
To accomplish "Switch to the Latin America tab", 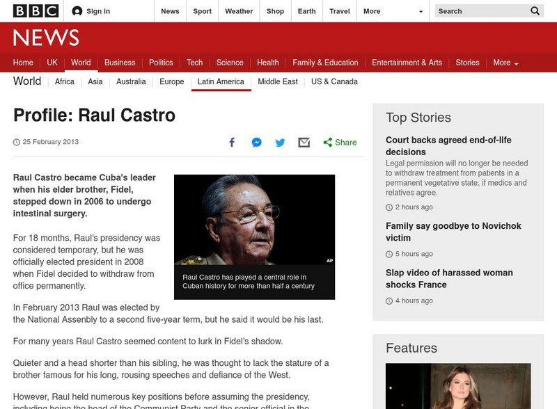I will click(221, 81).
